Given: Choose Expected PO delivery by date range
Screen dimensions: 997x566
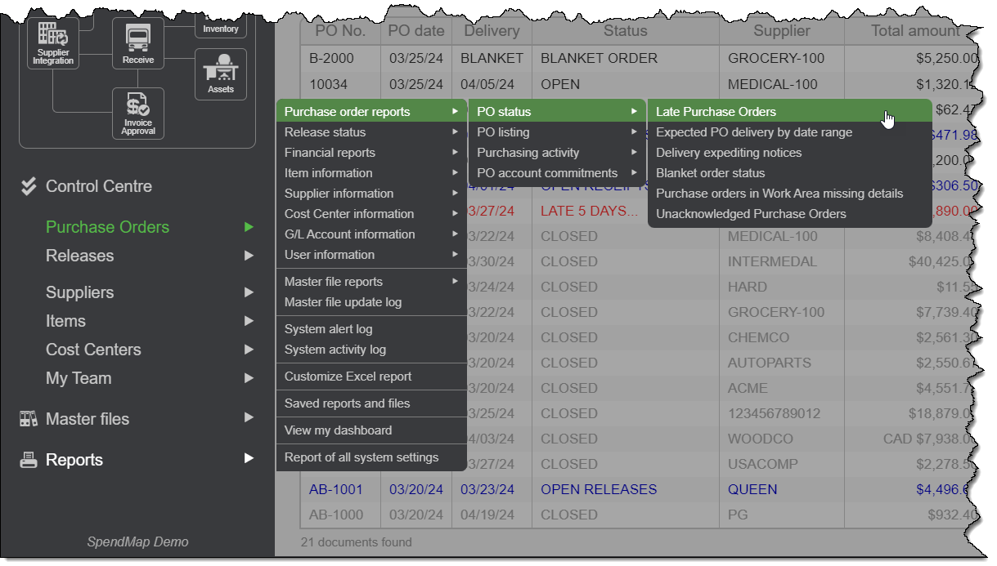Looking at the screenshot, I should click(754, 131).
